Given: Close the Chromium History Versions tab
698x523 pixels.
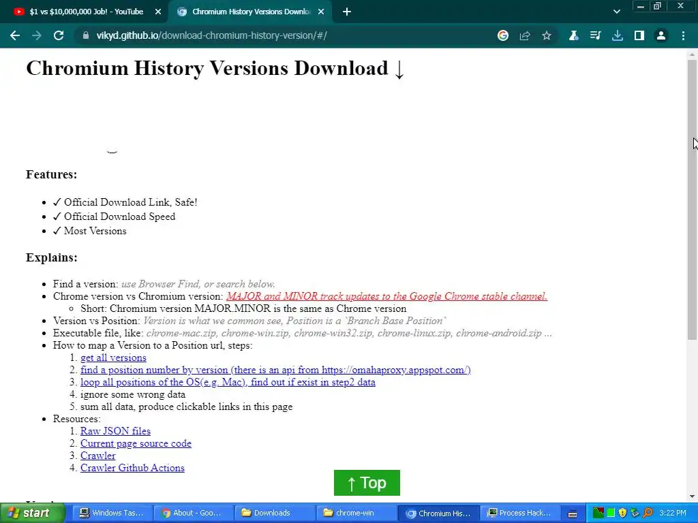Looking at the screenshot, I should point(321,12).
